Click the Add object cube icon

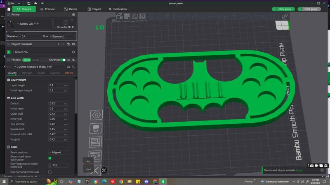coord(119,16)
